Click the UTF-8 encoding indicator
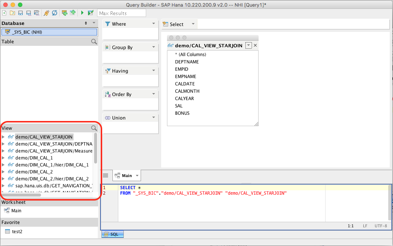 381,226
